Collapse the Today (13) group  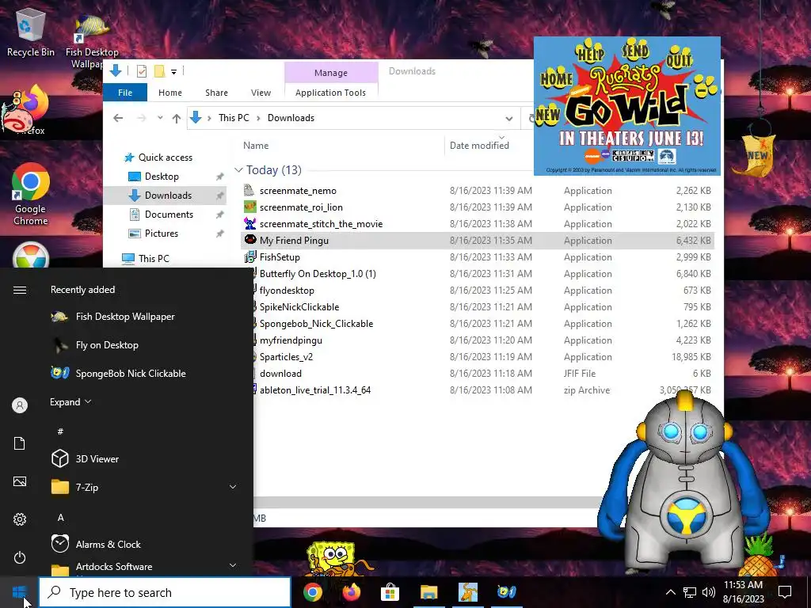click(x=238, y=170)
